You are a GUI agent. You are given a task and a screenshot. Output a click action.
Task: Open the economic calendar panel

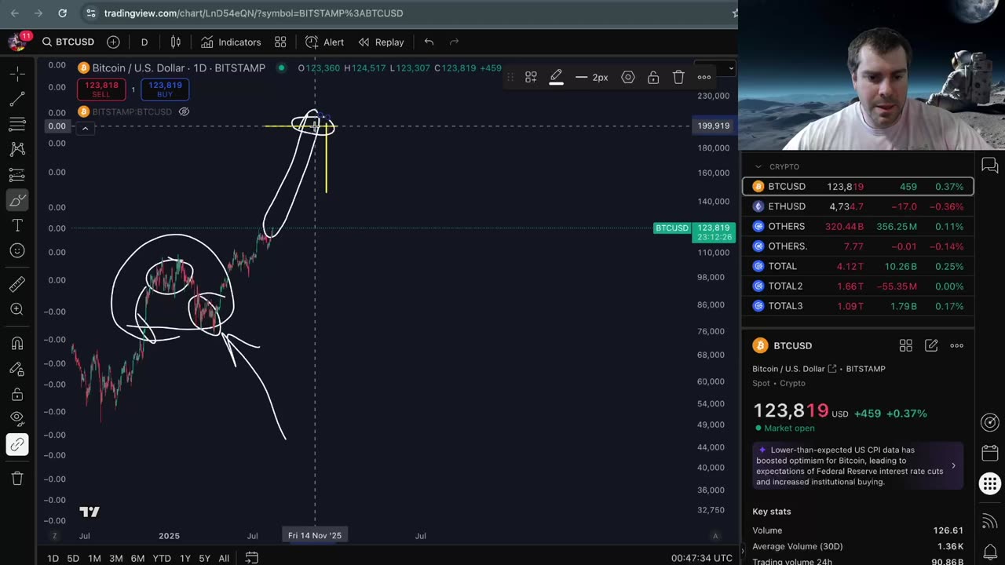pyautogui.click(x=990, y=453)
